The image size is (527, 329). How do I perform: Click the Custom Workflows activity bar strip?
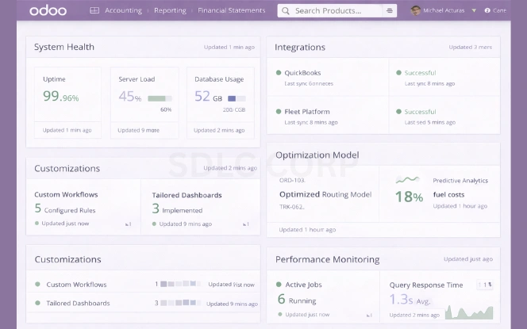[x=180, y=284]
